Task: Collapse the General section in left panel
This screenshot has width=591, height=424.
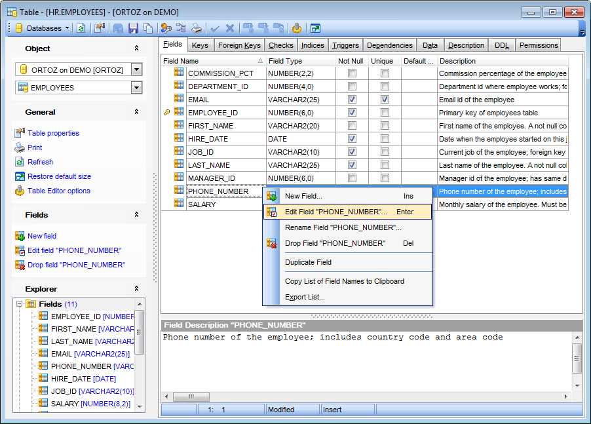Action: tap(136, 112)
